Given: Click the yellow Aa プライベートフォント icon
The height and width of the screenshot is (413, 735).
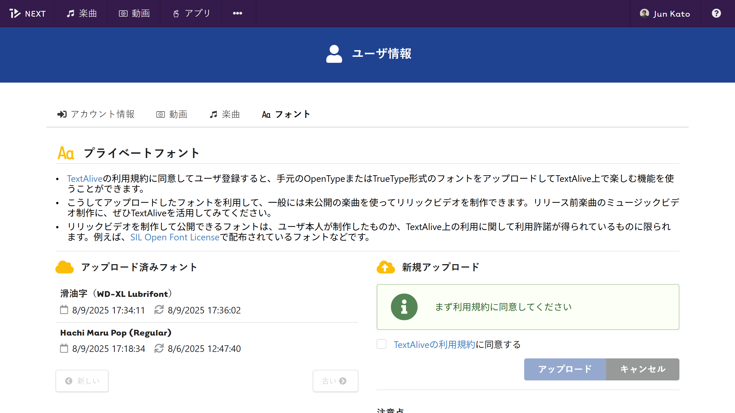Looking at the screenshot, I should (x=66, y=153).
